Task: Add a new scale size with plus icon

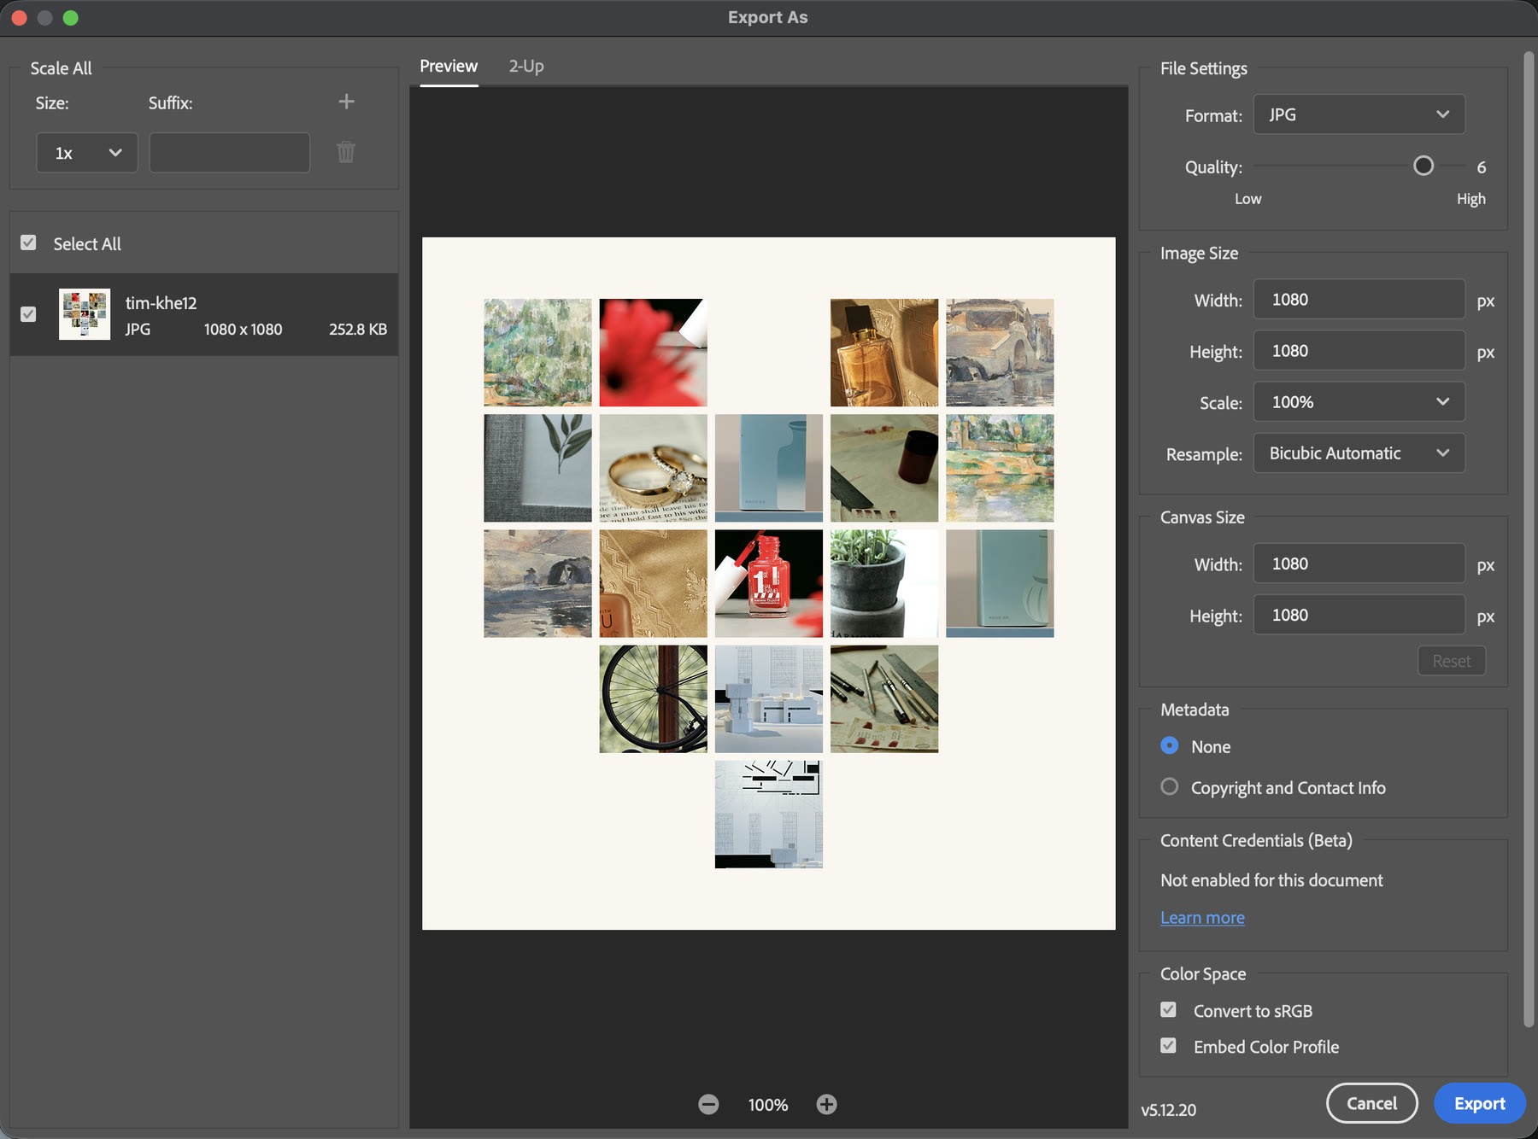Action: pyautogui.click(x=346, y=102)
